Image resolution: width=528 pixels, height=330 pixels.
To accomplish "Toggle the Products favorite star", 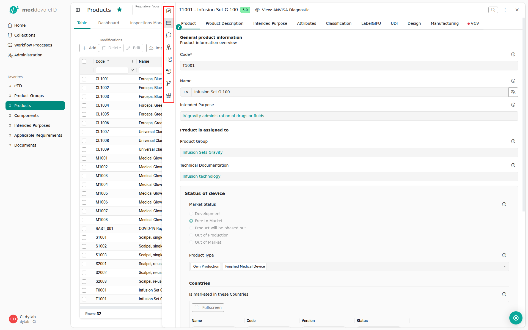I will pyautogui.click(x=119, y=10).
